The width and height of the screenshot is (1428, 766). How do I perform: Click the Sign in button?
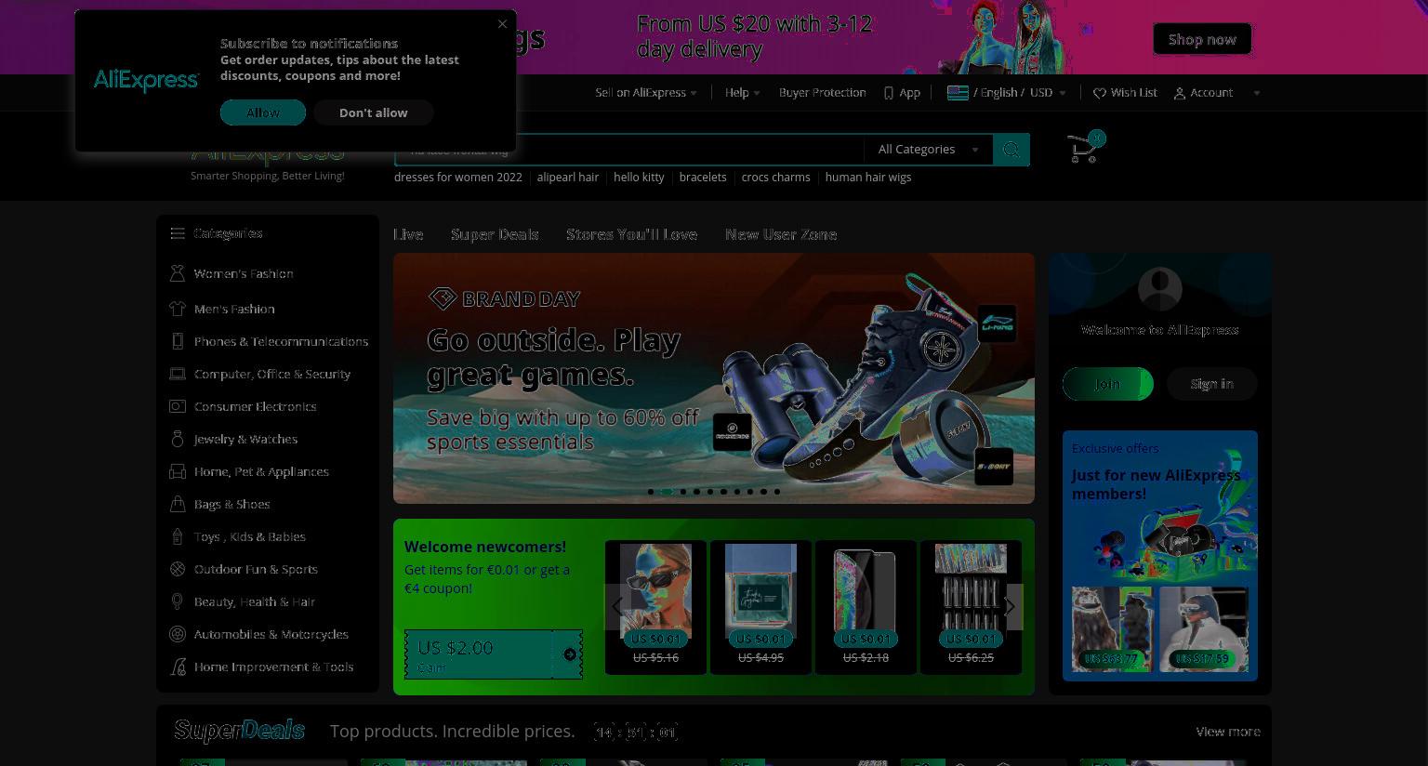(x=1212, y=384)
